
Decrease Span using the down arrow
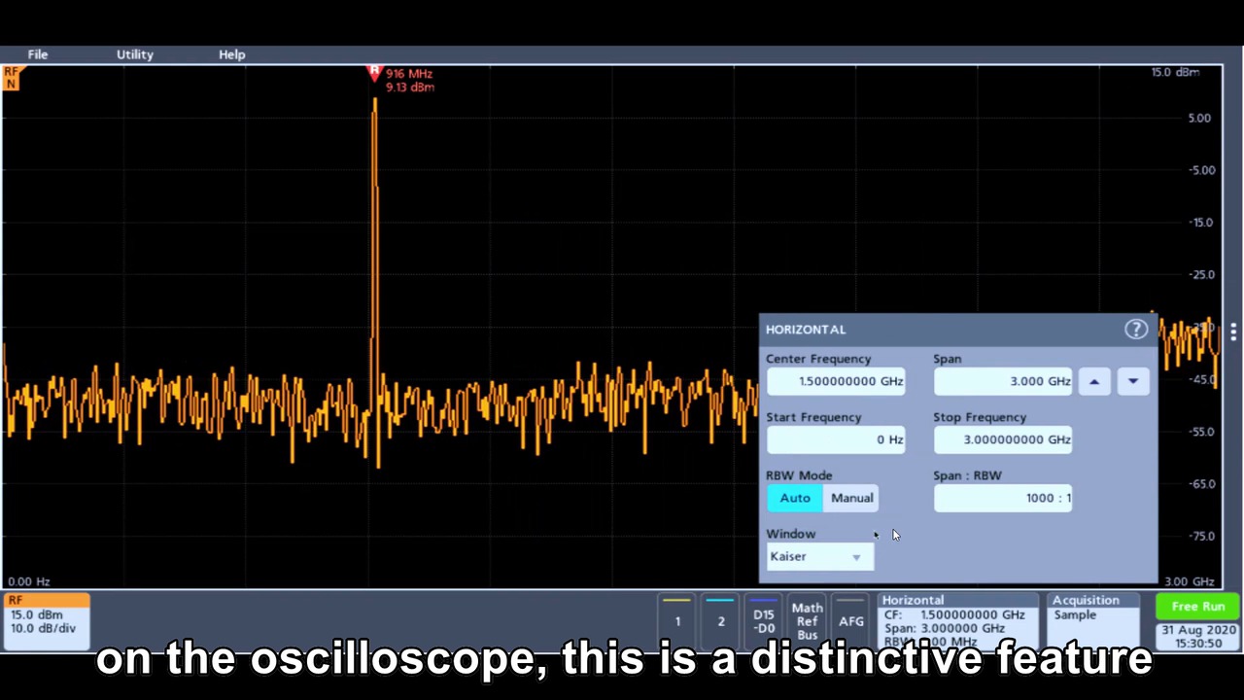coord(1132,380)
